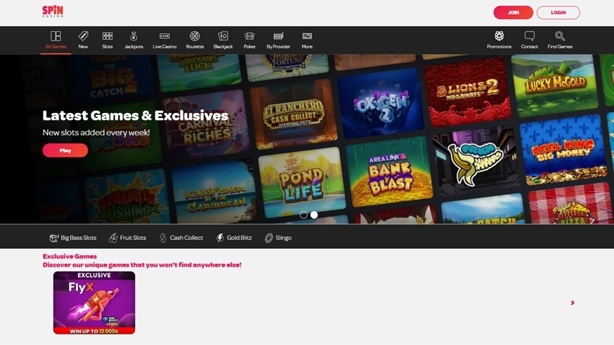
Task: Open the Live Casino icon
Action: [x=164, y=36]
